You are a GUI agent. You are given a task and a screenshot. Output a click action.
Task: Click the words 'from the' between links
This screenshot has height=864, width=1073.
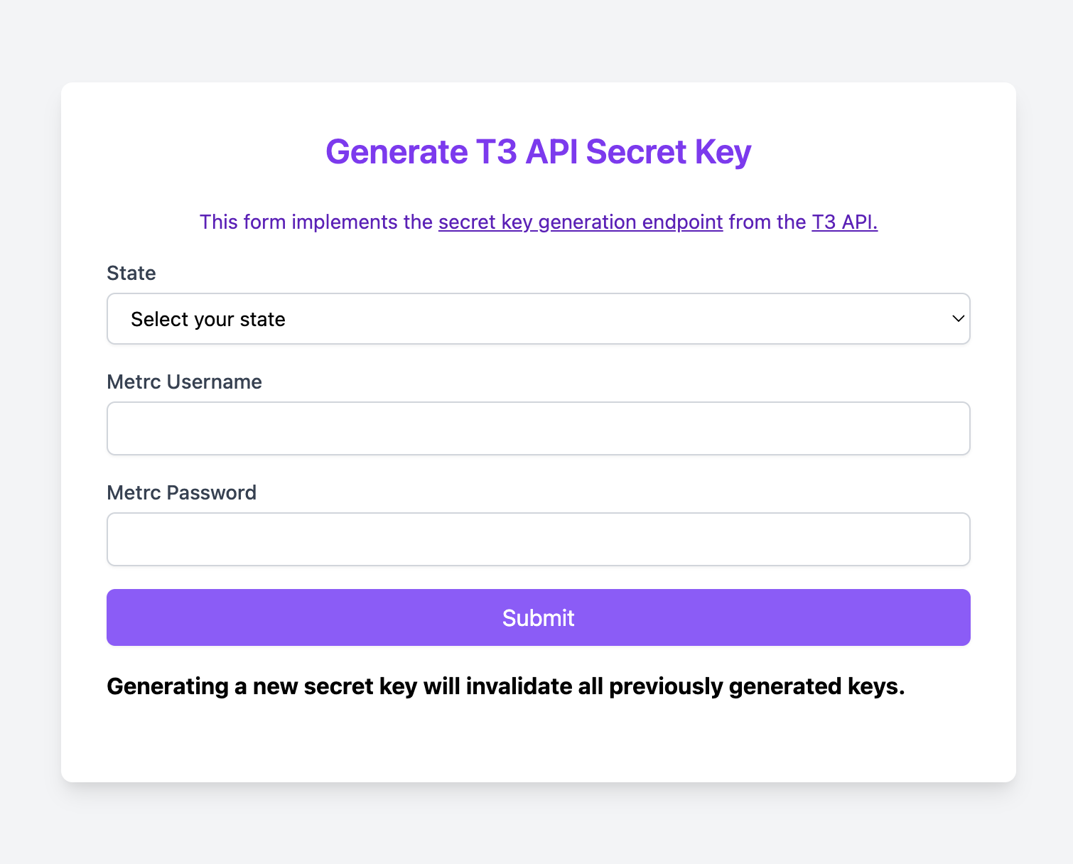pos(767,222)
